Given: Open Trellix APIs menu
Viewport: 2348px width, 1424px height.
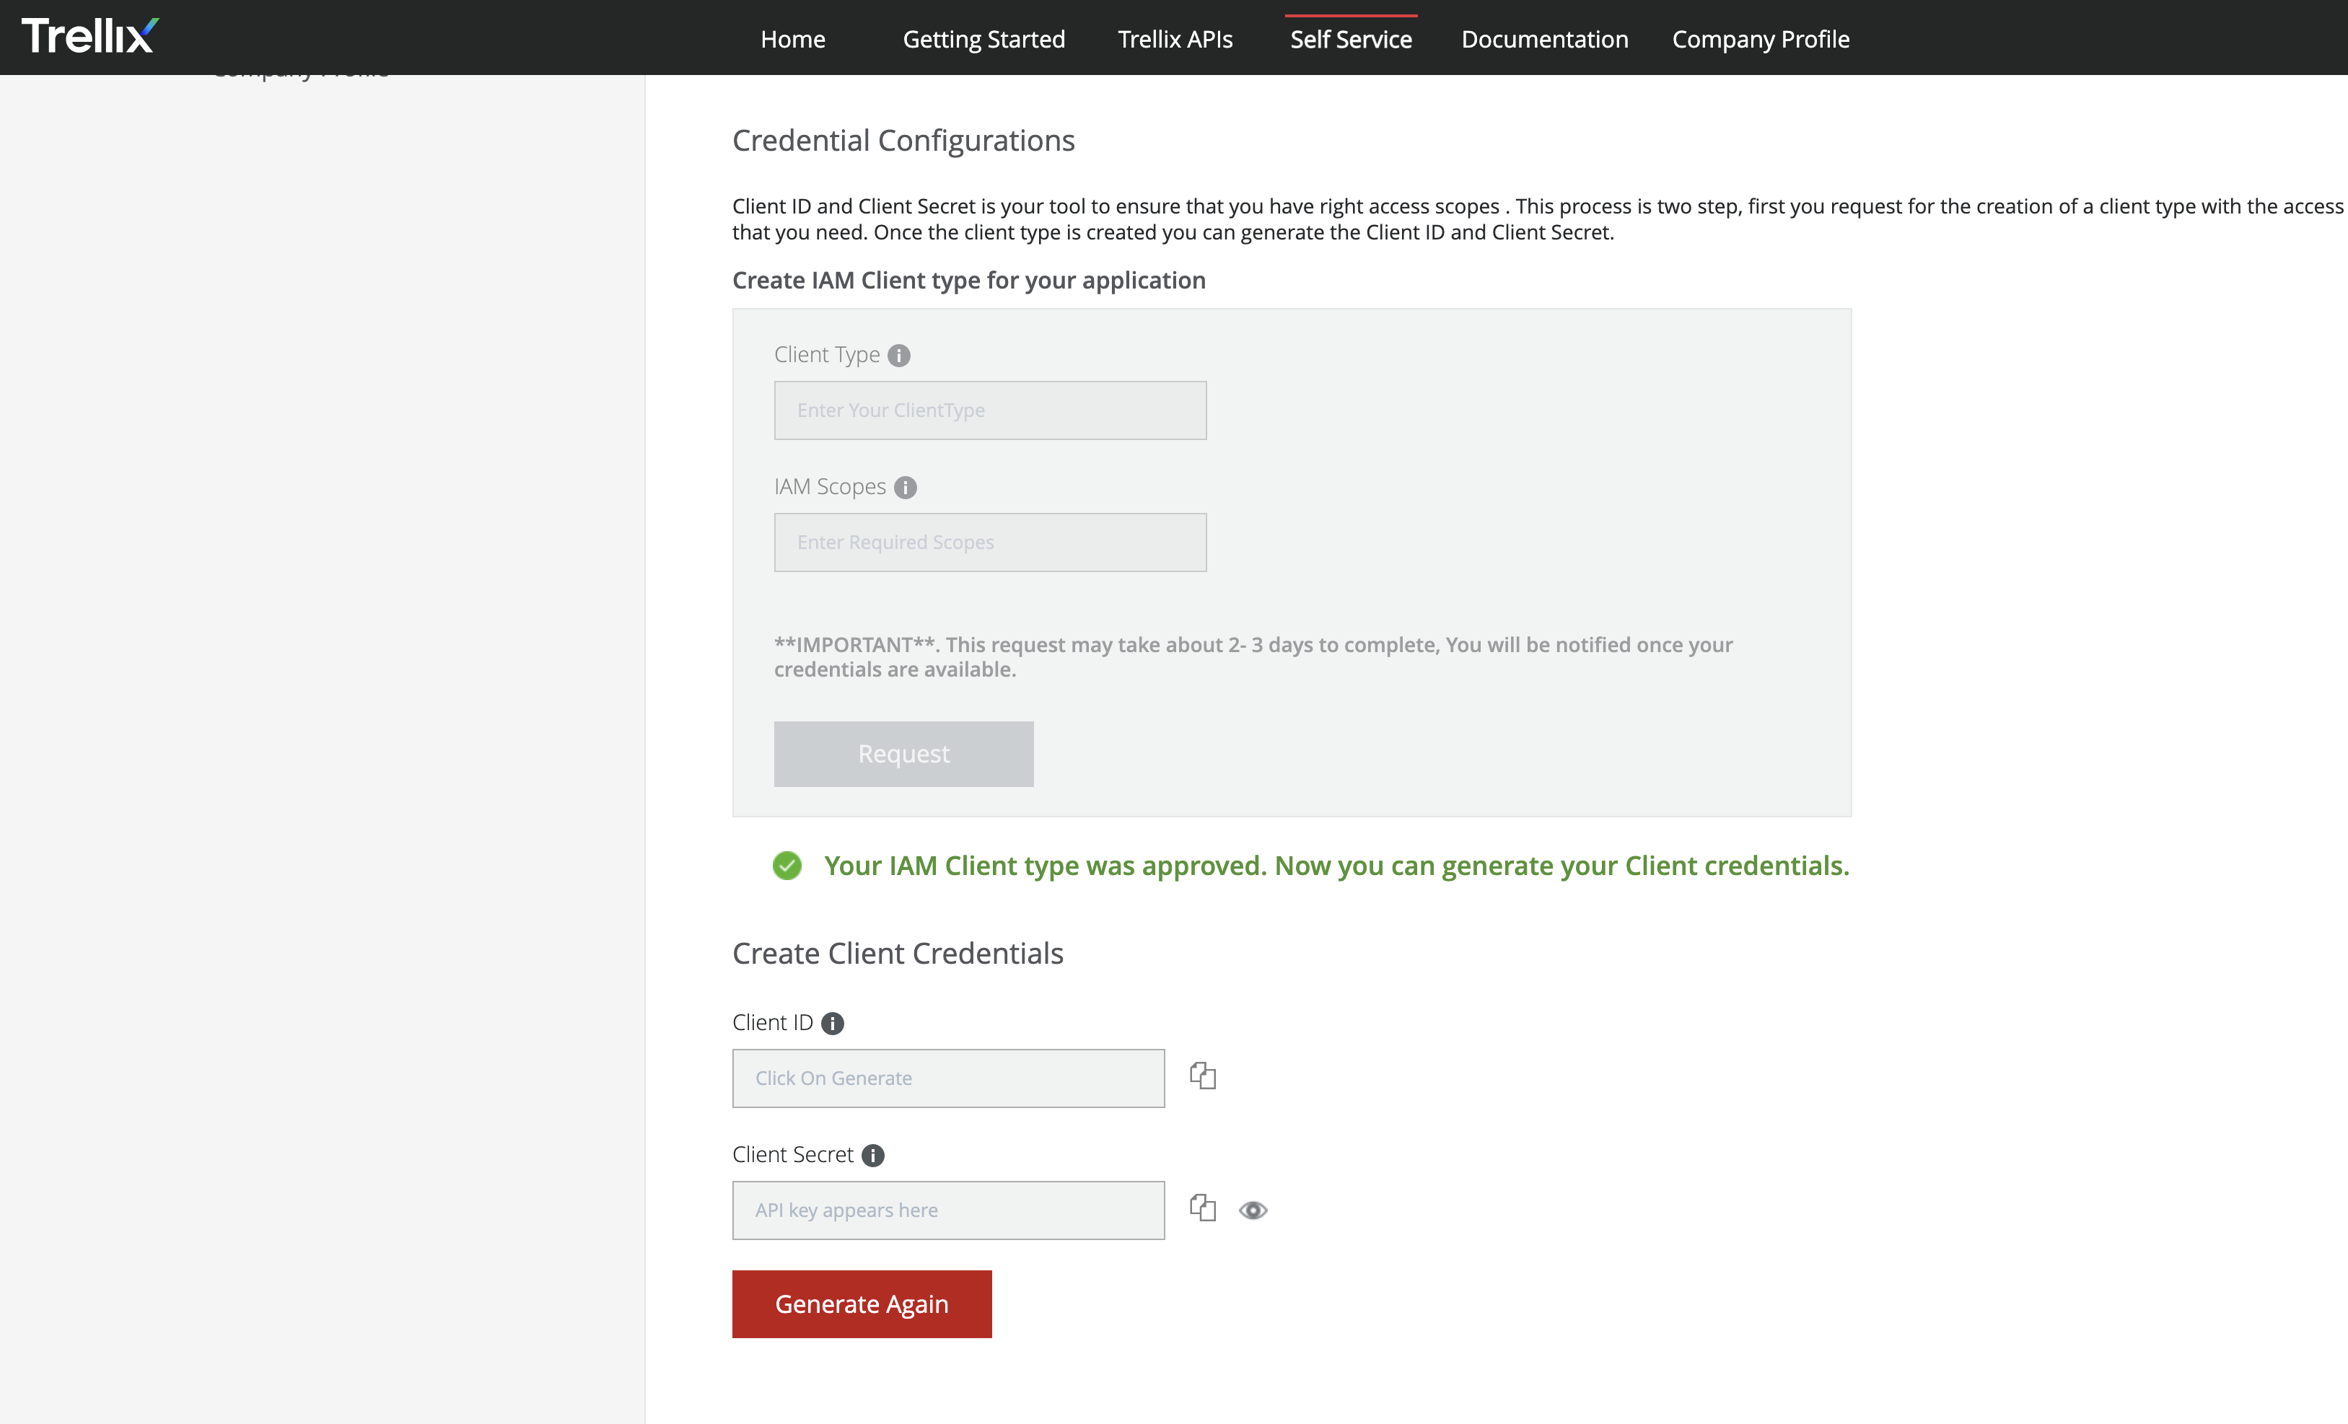Looking at the screenshot, I should click(x=1175, y=39).
